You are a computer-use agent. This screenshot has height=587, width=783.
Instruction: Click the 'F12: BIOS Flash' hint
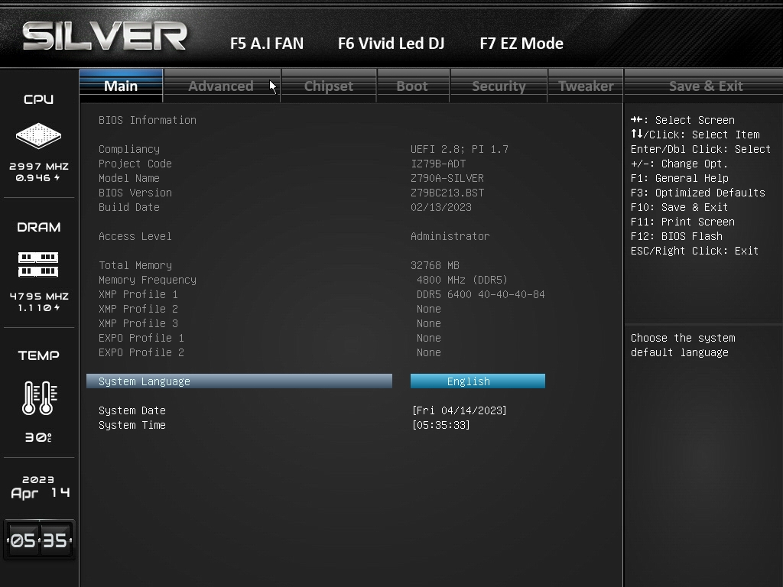pyautogui.click(x=676, y=235)
